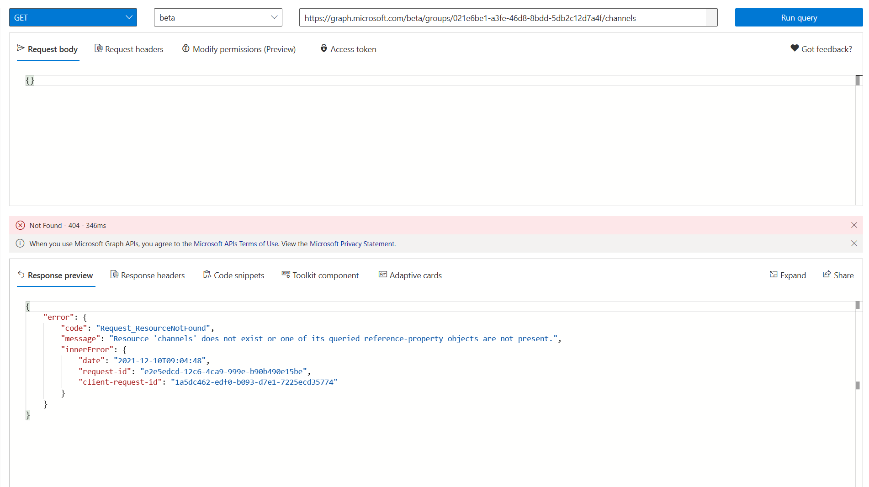The width and height of the screenshot is (869, 487).
Task: Click inside the request body editor braces
Action: (30, 80)
